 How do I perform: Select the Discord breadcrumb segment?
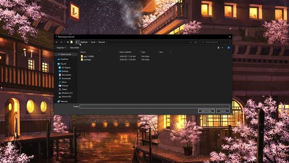coord(102,42)
